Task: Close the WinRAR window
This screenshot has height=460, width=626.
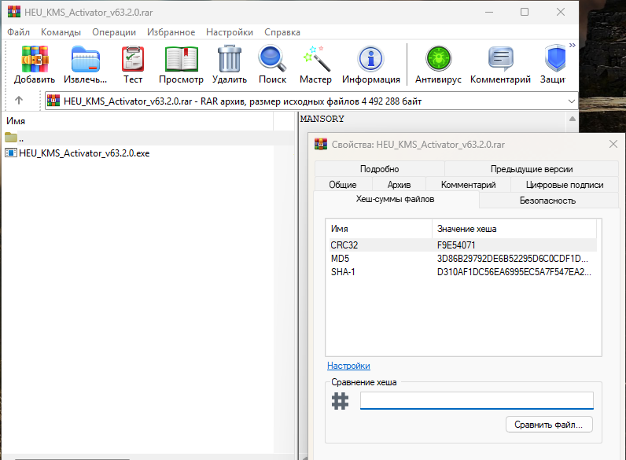Action: (x=561, y=12)
